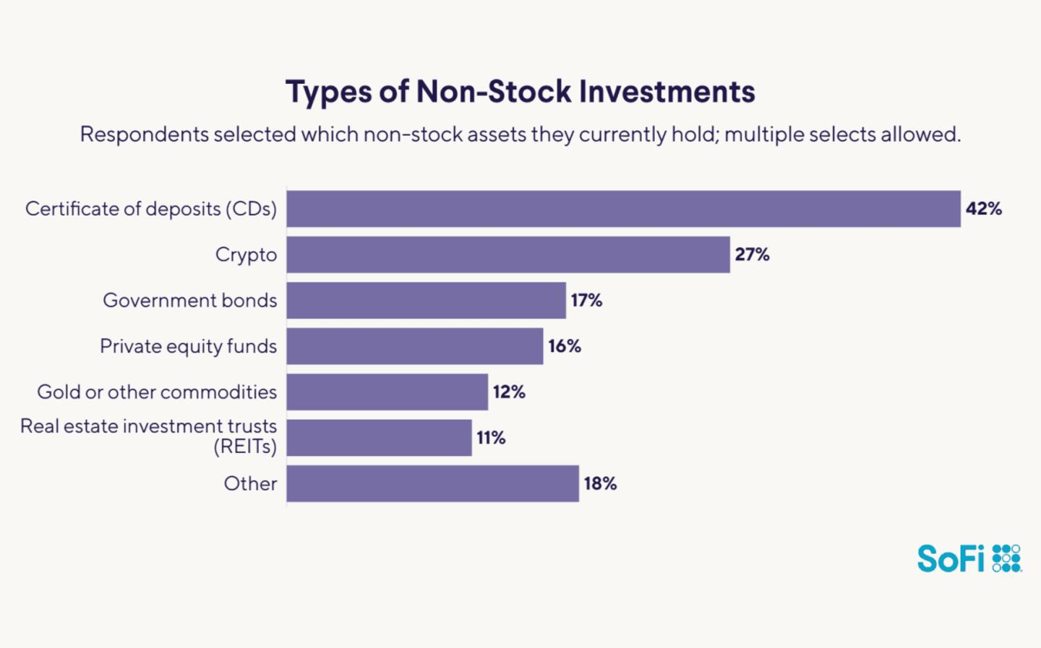Select the Private equity funds bar
This screenshot has width=1041, height=648.
[414, 346]
